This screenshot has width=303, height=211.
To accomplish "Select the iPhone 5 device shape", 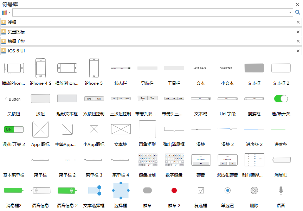I will click(x=94, y=68).
